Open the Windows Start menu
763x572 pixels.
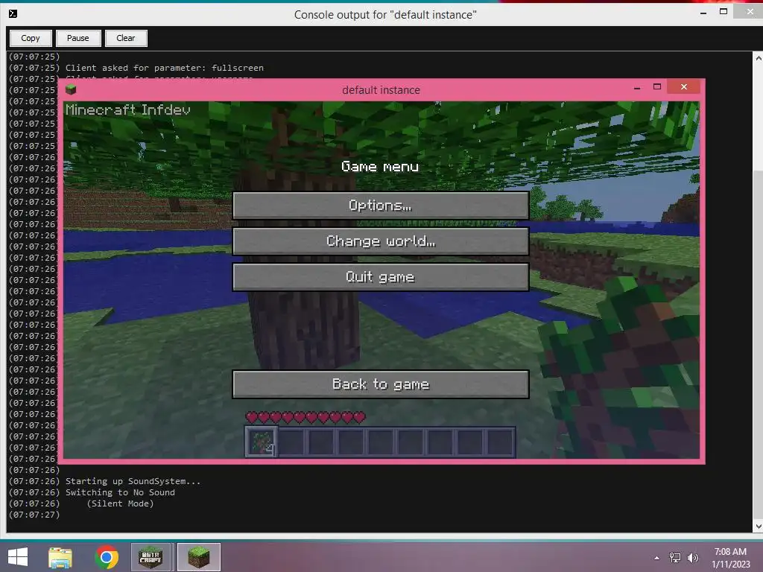tap(18, 557)
